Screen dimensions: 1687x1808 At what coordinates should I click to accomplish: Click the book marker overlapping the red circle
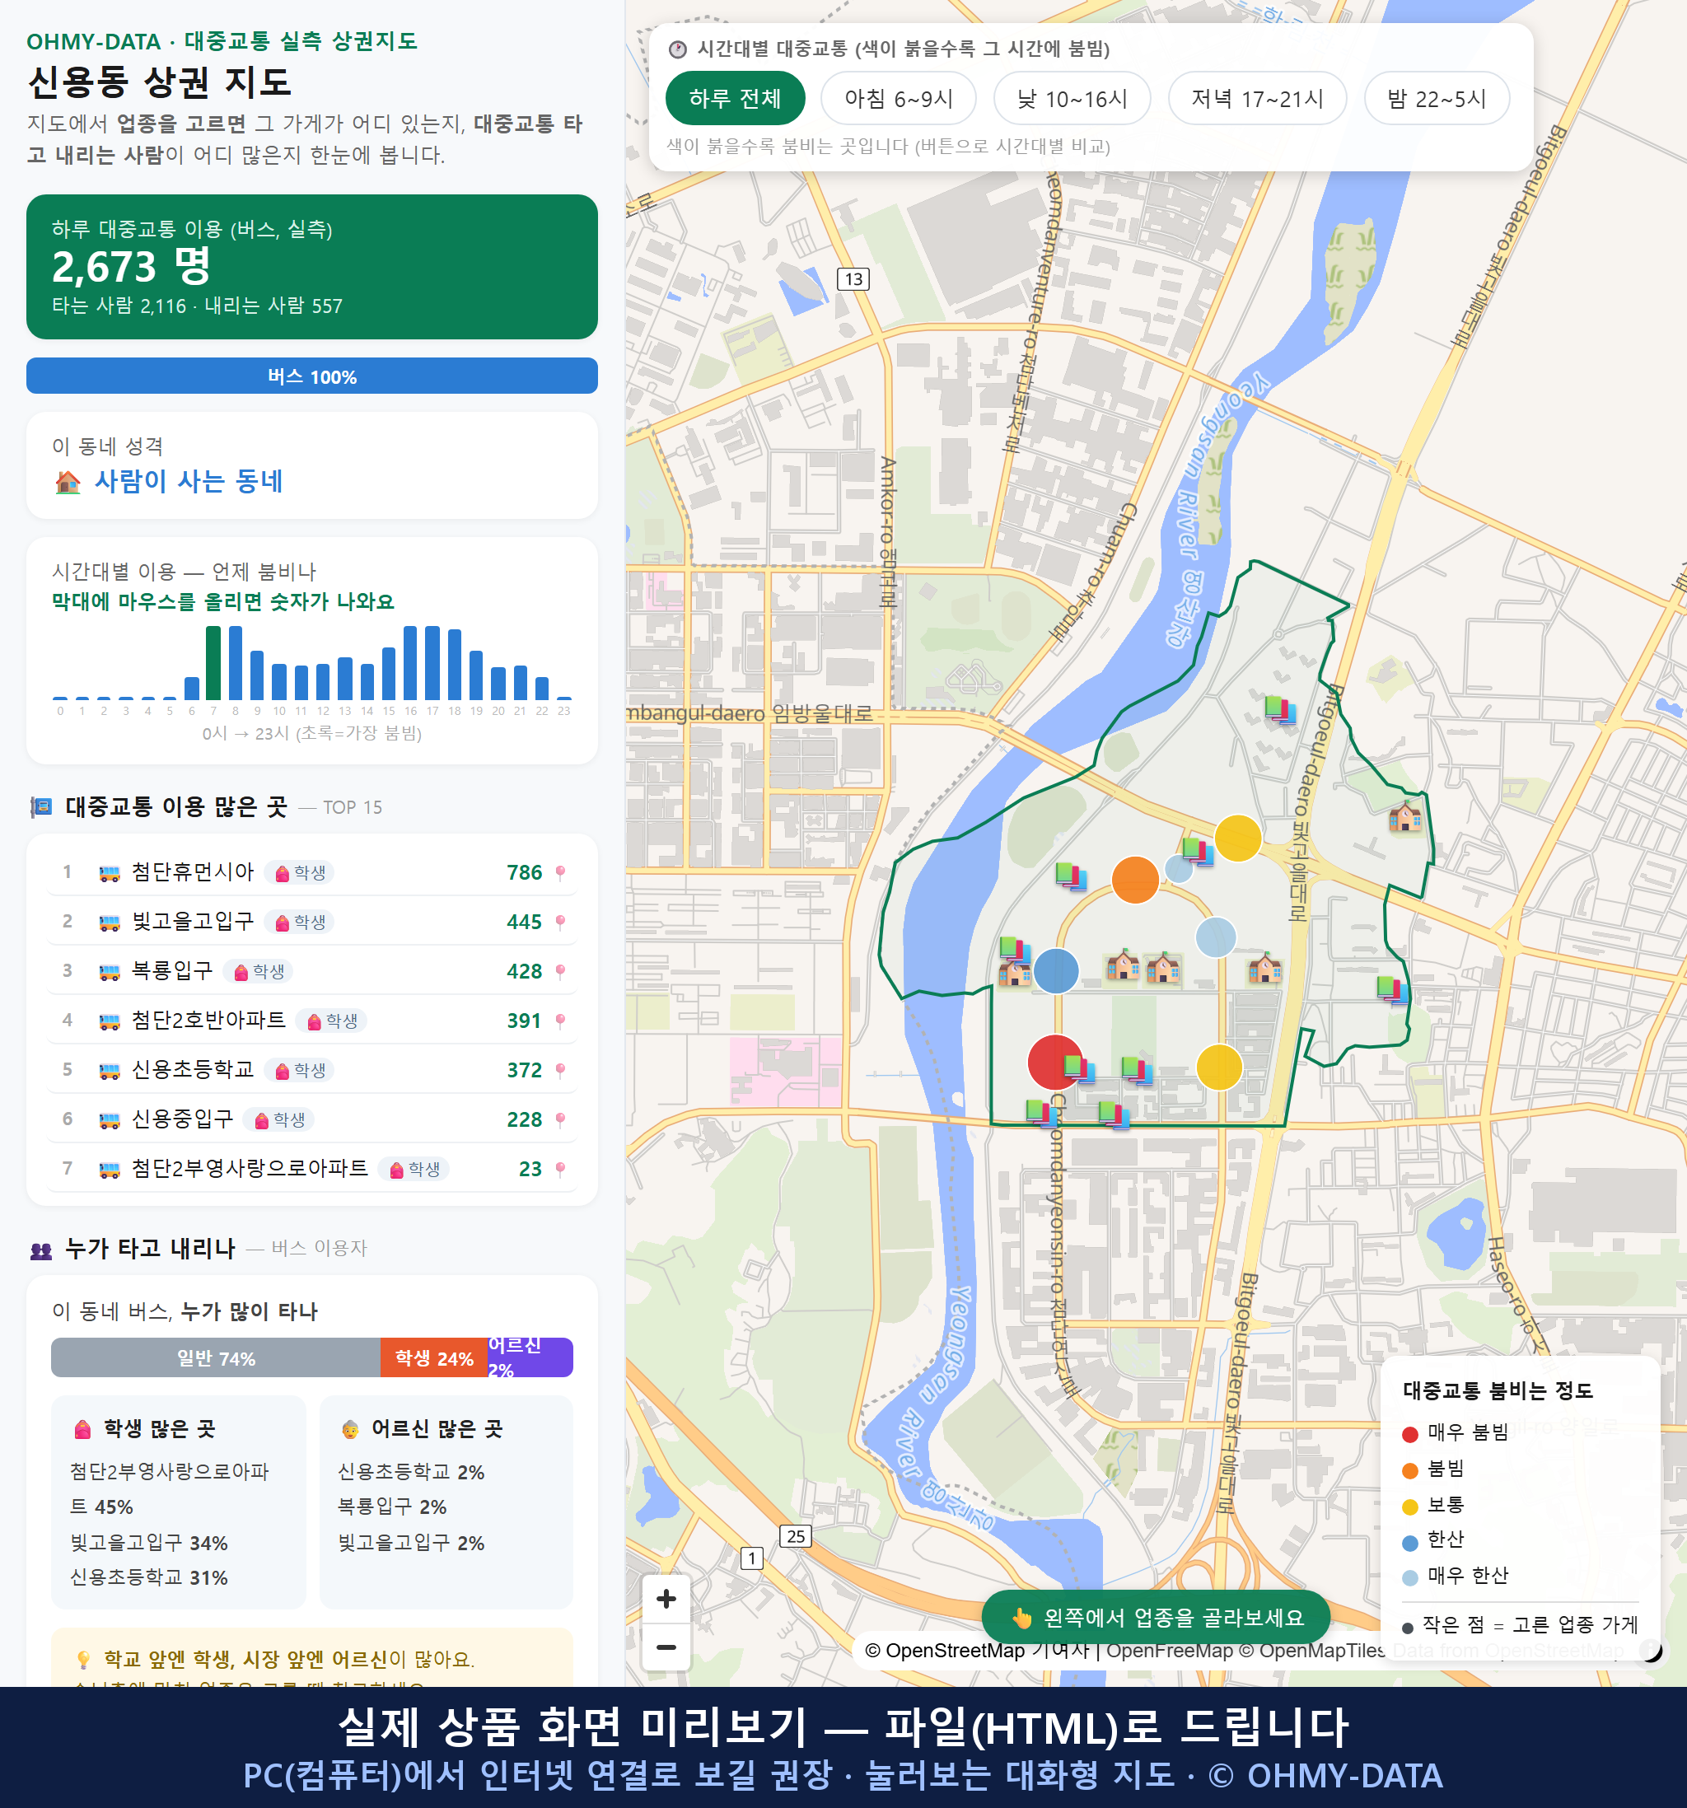tap(1078, 1068)
